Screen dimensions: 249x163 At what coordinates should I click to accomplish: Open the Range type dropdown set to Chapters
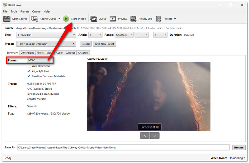[124, 35]
